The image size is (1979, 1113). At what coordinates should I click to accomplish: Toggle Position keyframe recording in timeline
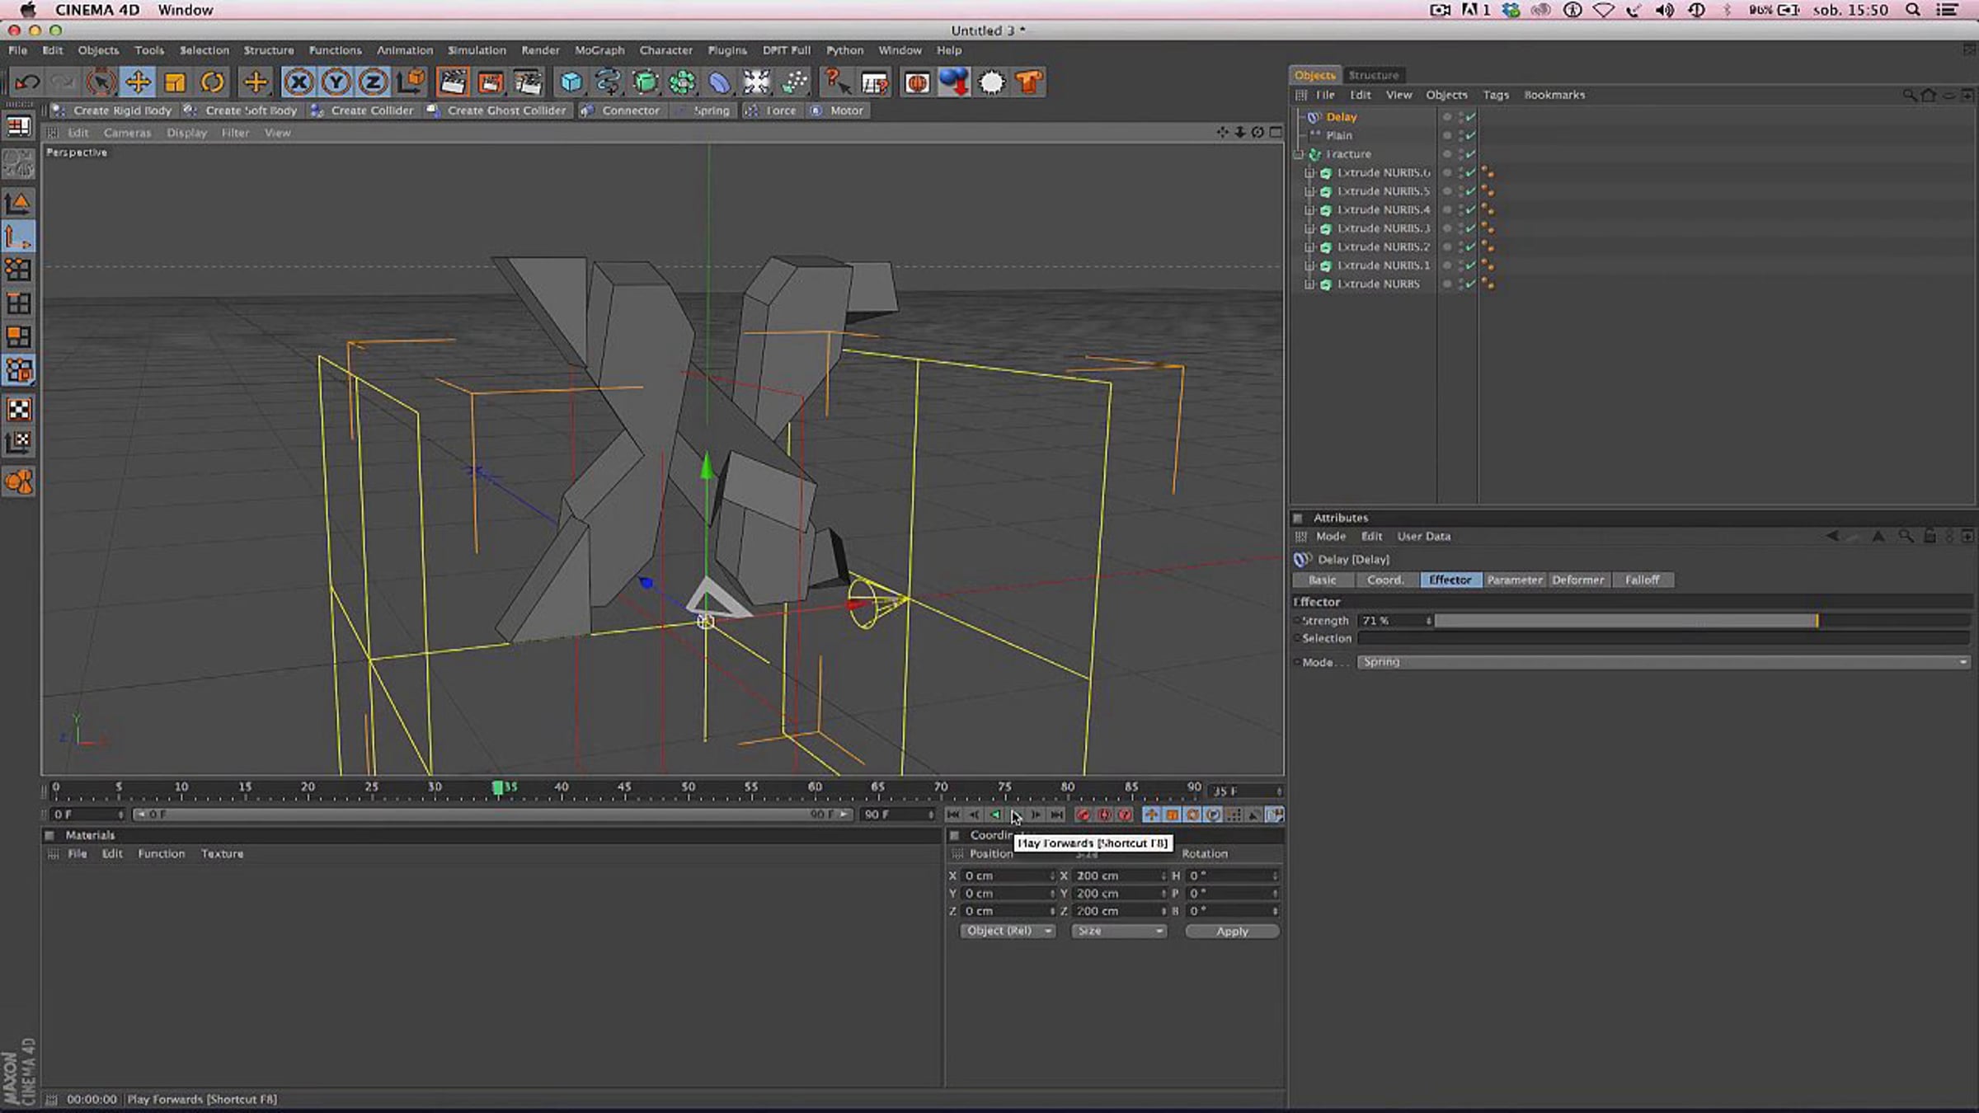1151,815
